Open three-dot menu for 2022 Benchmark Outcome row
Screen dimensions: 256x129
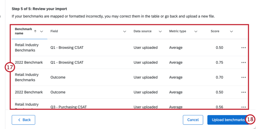(243, 92)
